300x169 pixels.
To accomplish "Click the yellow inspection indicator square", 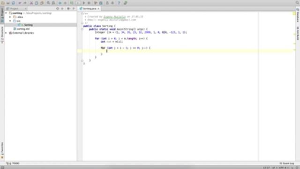I will 294,13.
